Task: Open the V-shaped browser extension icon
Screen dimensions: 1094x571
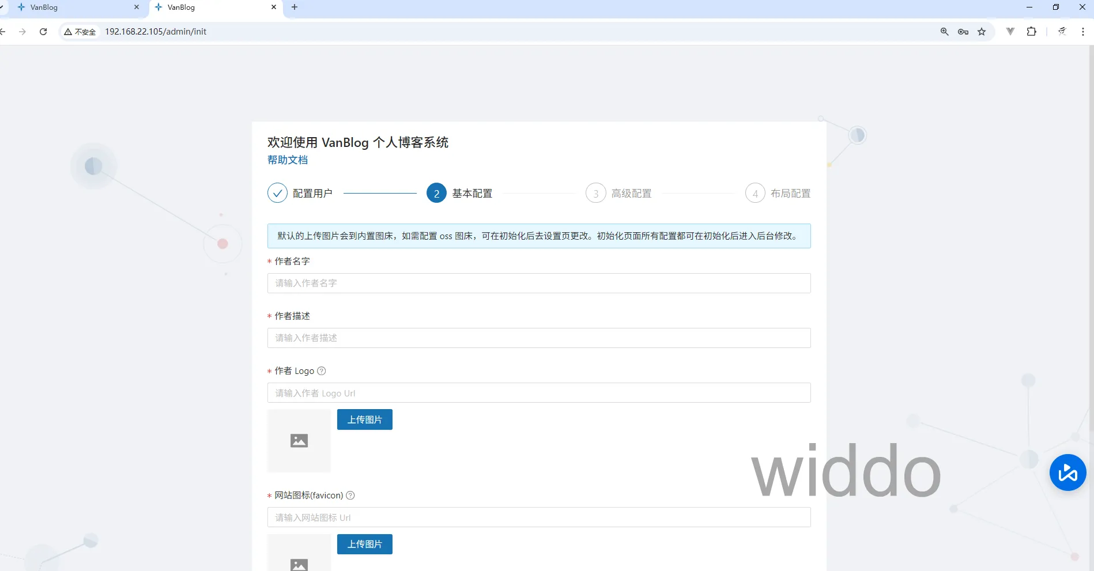Action: 1010,32
